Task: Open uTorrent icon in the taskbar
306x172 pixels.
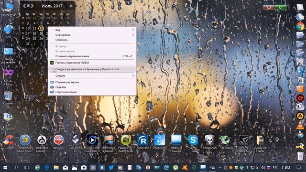Action: click(x=175, y=168)
